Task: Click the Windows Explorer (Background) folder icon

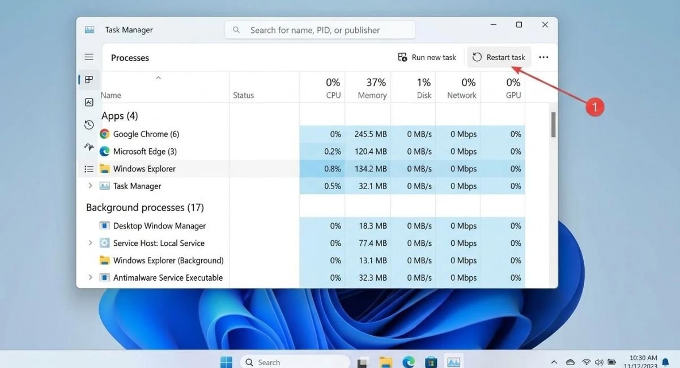Action: click(104, 260)
